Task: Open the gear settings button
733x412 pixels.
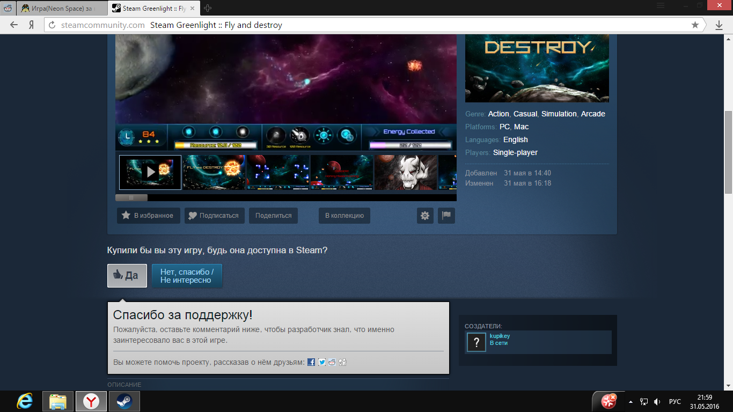Action: pos(425,216)
